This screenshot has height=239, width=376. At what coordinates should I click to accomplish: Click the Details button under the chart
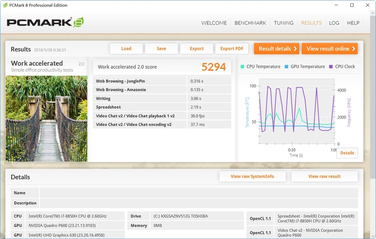(347, 153)
